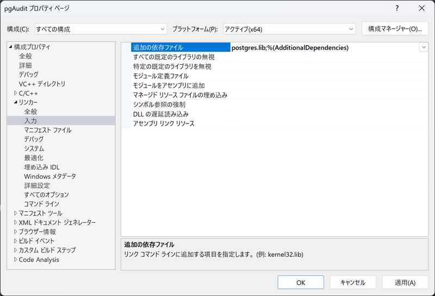Expand the Code Analysis node
The image size is (435, 296).
(16, 260)
